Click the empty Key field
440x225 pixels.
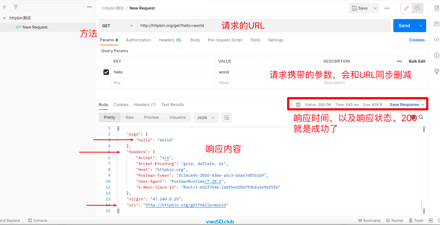point(163,83)
